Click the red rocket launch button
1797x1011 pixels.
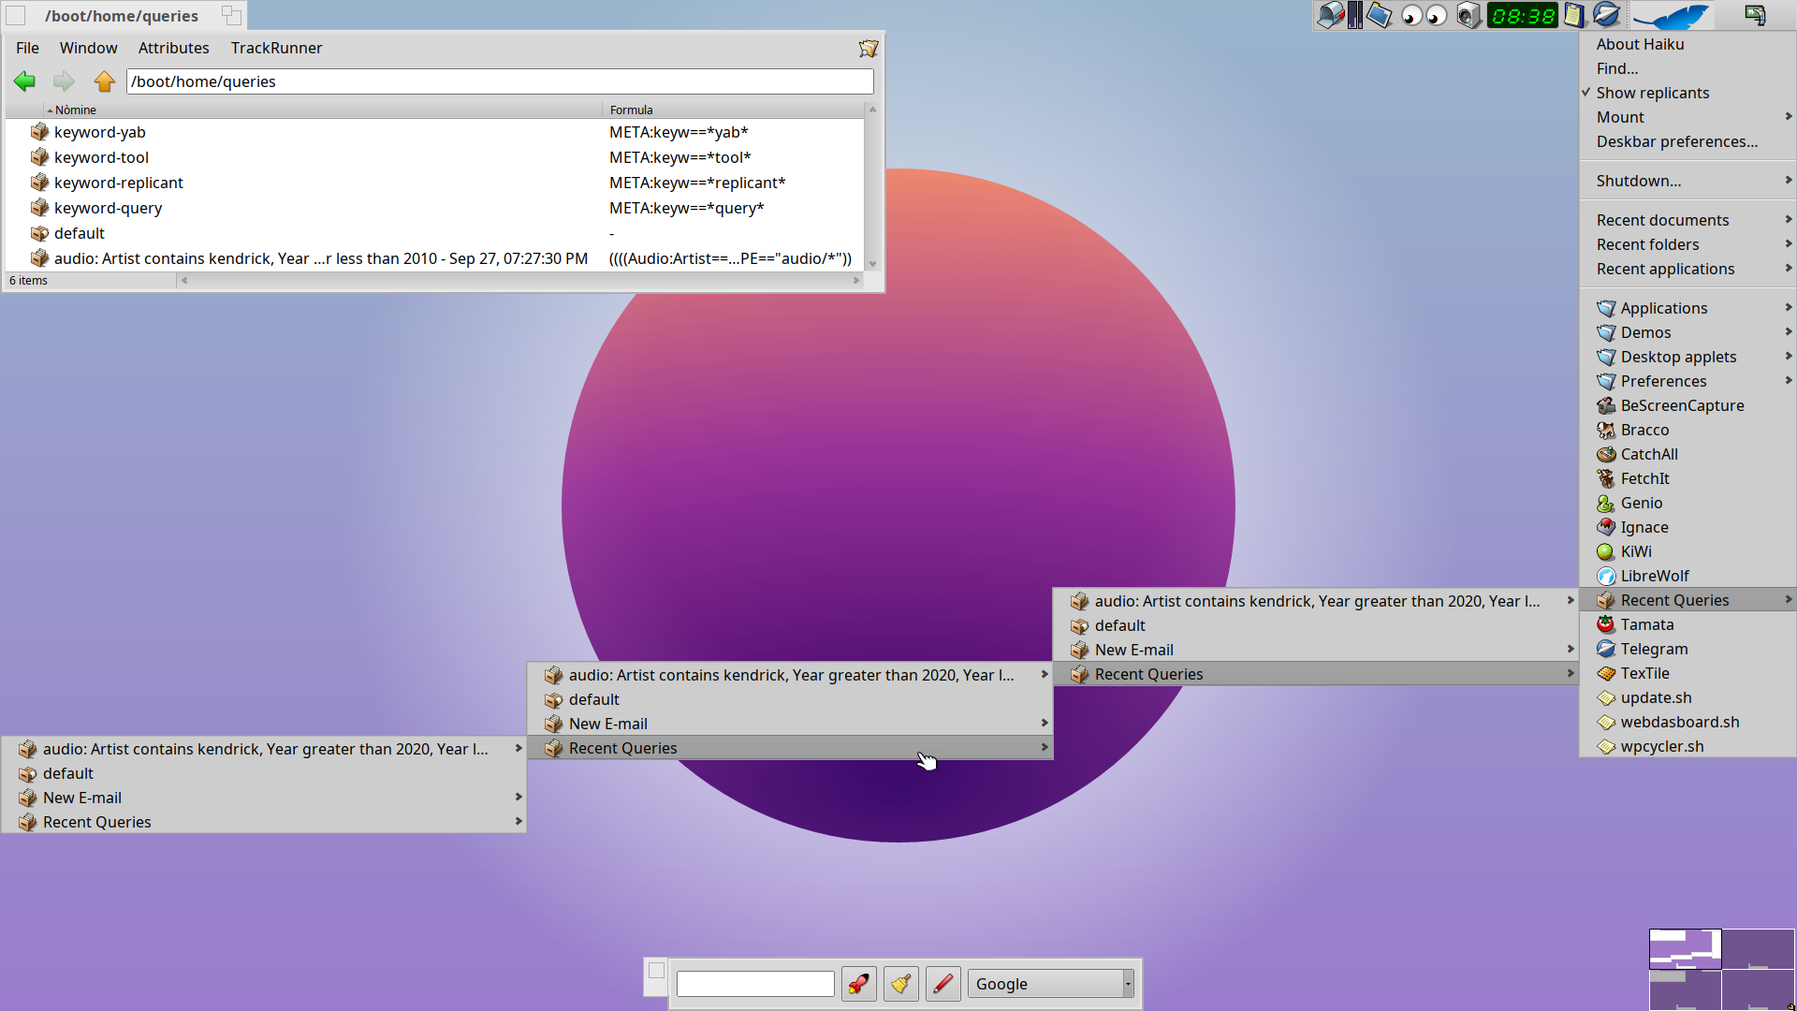point(858,984)
